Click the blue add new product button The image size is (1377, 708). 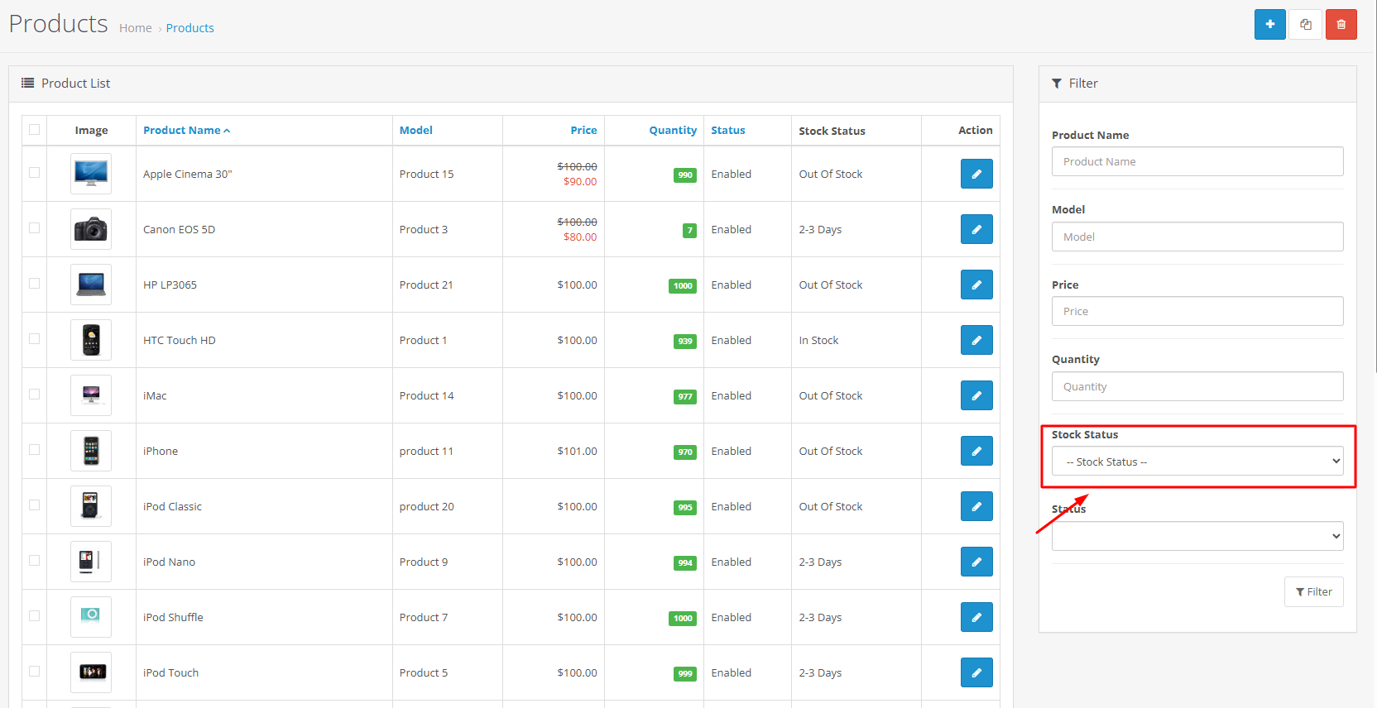pyautogui.click(x=1269, y=25)
